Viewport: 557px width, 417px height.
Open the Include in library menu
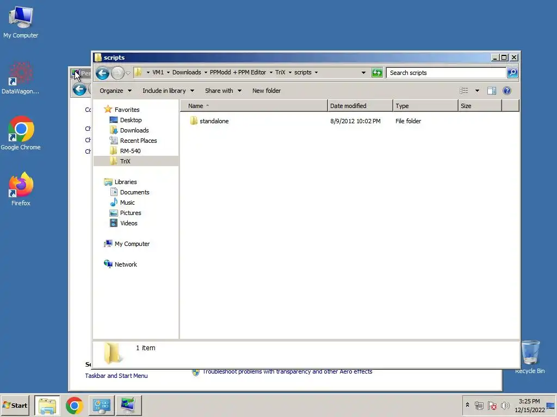point(168,91)
